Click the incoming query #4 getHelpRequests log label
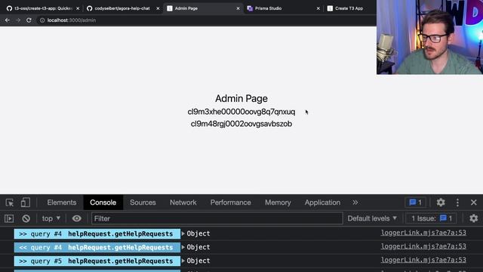The height and width of the screenshot is (272, 483). pos(97,247)
